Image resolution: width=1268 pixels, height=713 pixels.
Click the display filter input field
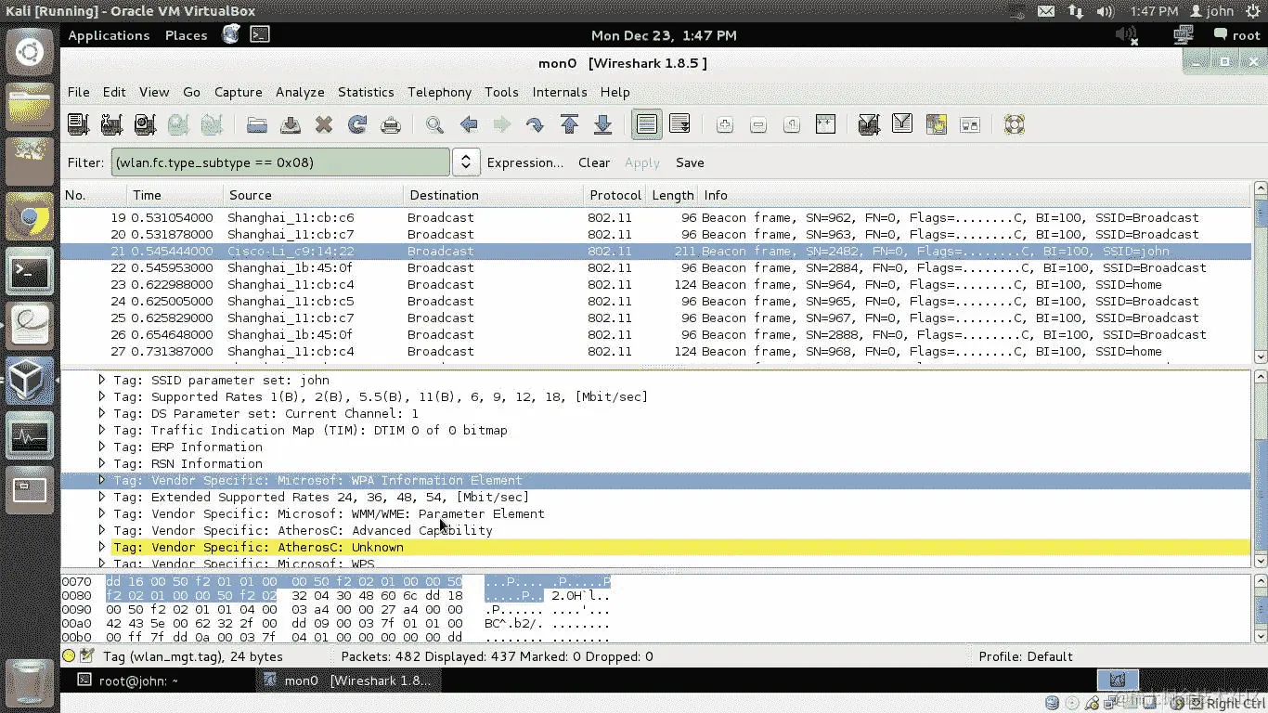pyautogui.click(x=280, y=162)
